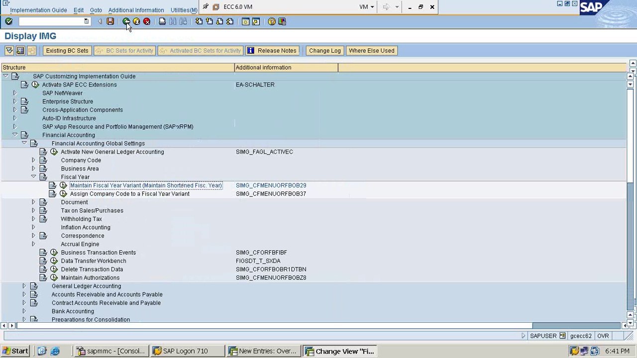This screenshot has width=637, height=358.
Task: Execute Activate SAP ECC Extensions clock icon
Action: click(x=35, y=85)
